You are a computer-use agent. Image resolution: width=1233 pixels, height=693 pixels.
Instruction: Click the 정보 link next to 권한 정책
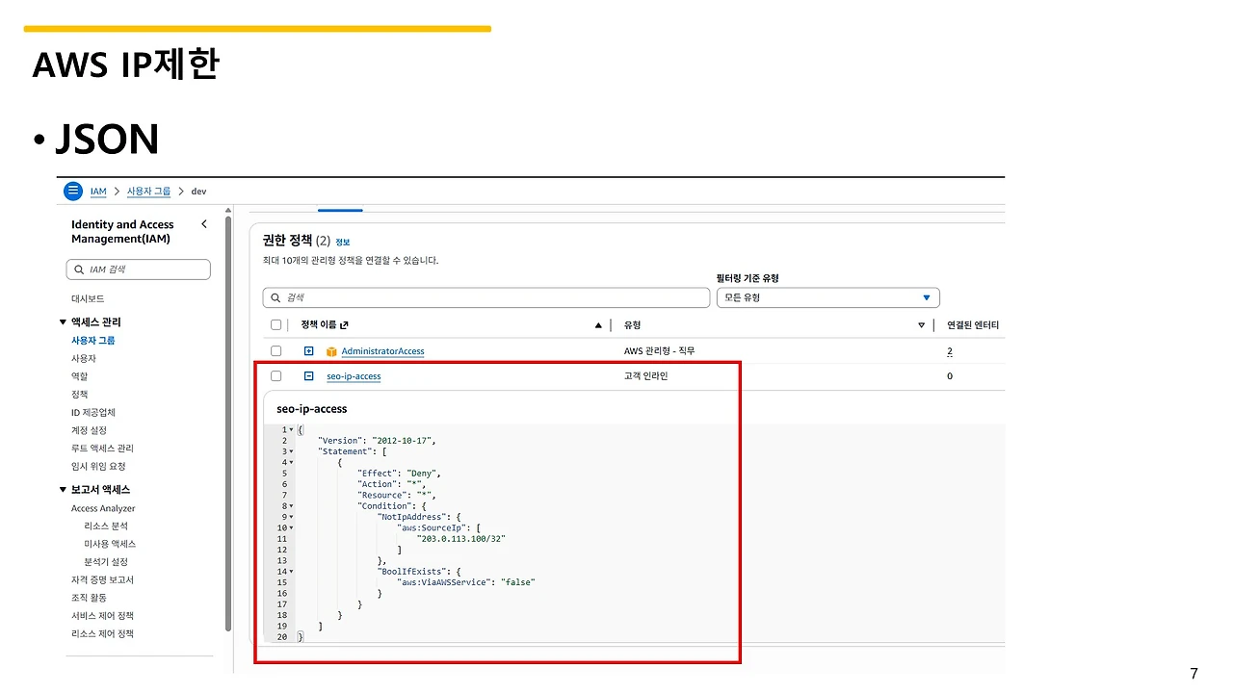[x=343, y=243]
